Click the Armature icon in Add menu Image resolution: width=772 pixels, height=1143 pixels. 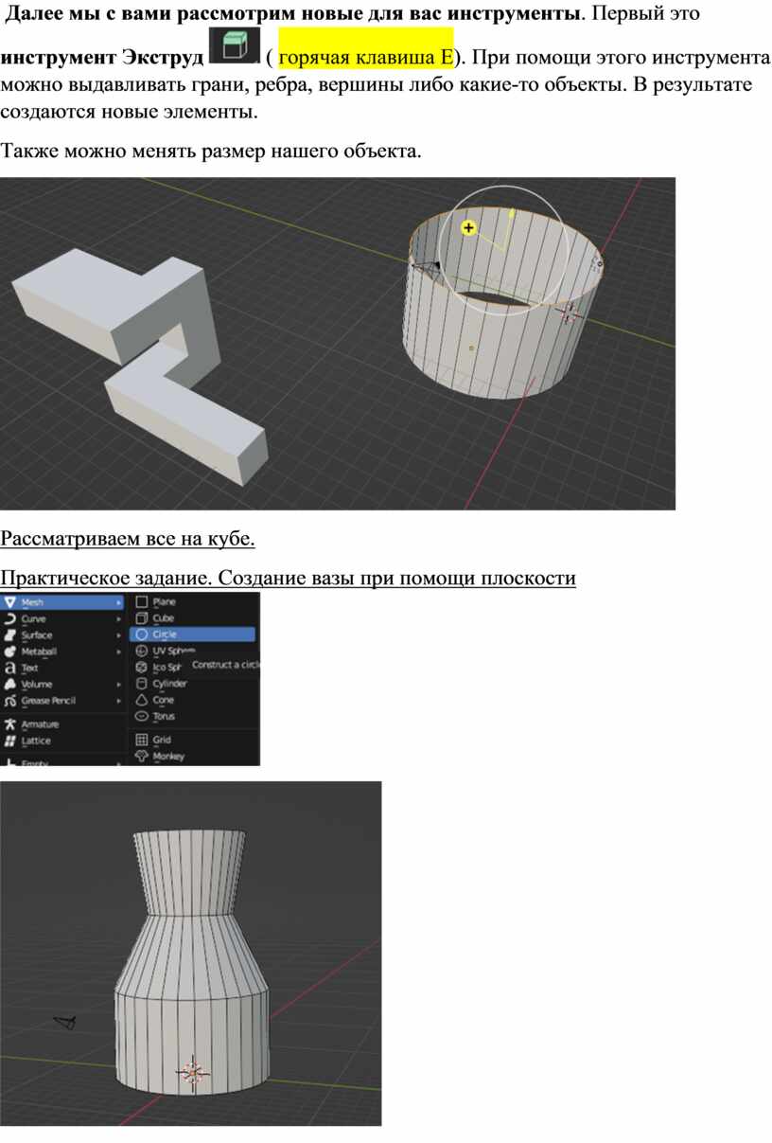pyautogui.click(x=10, y=724)
